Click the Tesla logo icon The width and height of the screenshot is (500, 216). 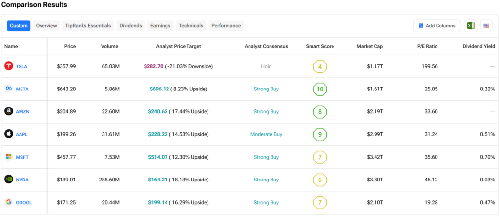click(x=9, y=66)
